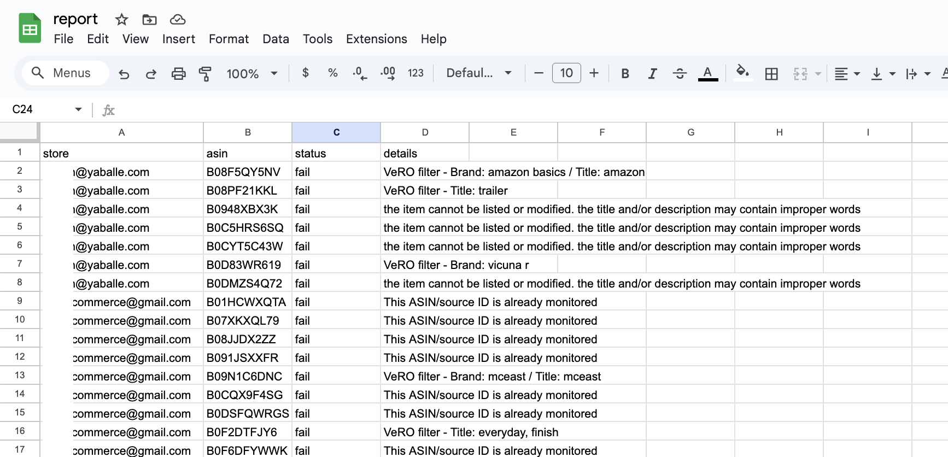Open the File menu

pyautogui.click(x=63, y=39)
